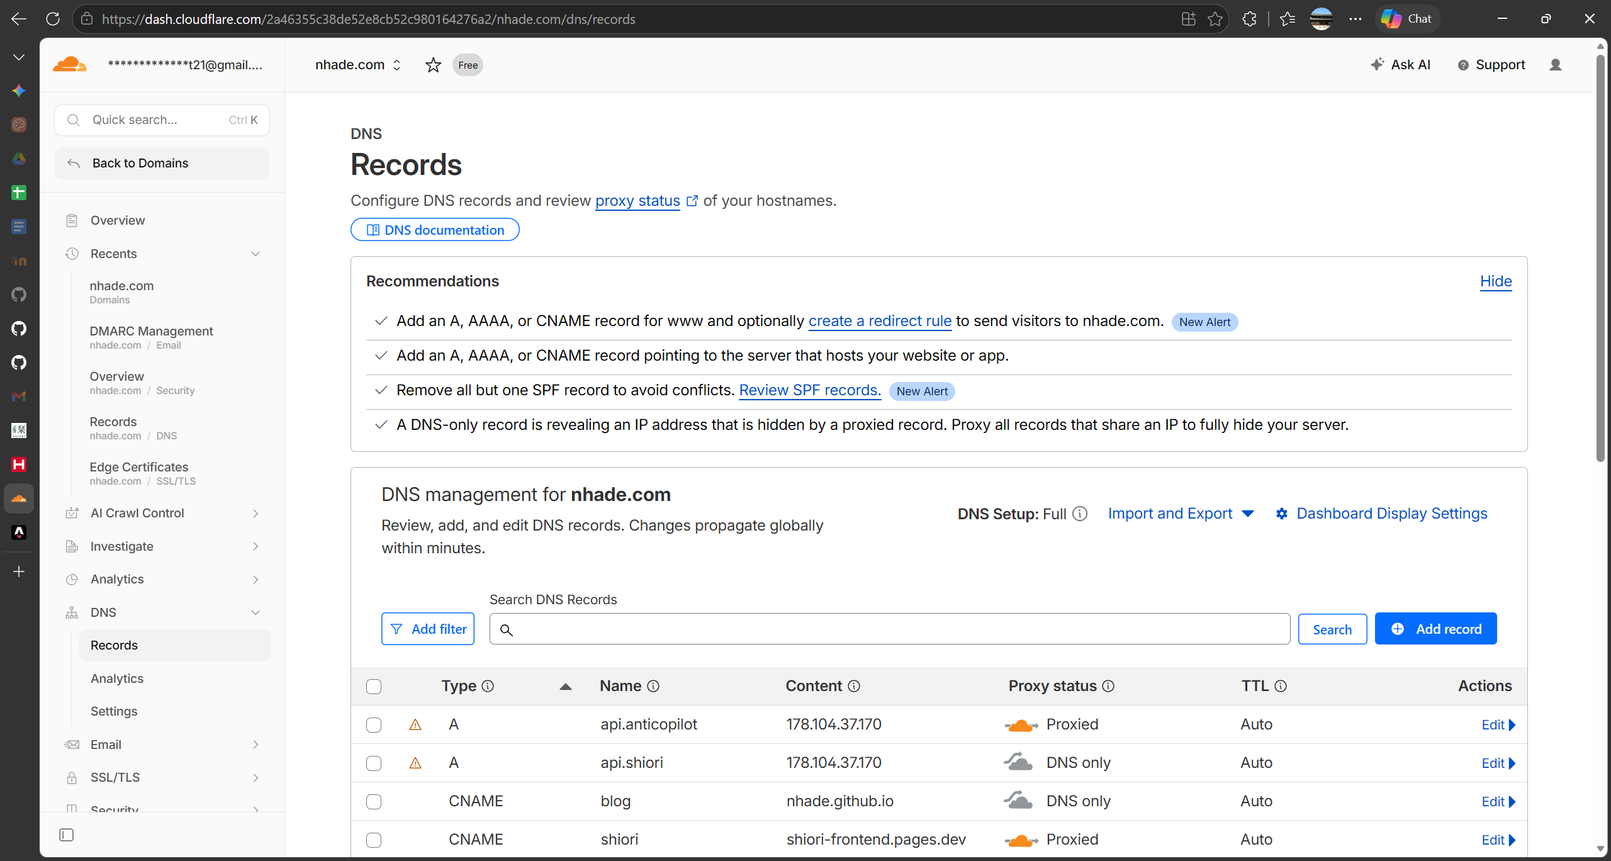This screenshot has height=861, width=1611.
Task: Show DNS Setup Full info icon
Action: click(x=1080, y=514)
